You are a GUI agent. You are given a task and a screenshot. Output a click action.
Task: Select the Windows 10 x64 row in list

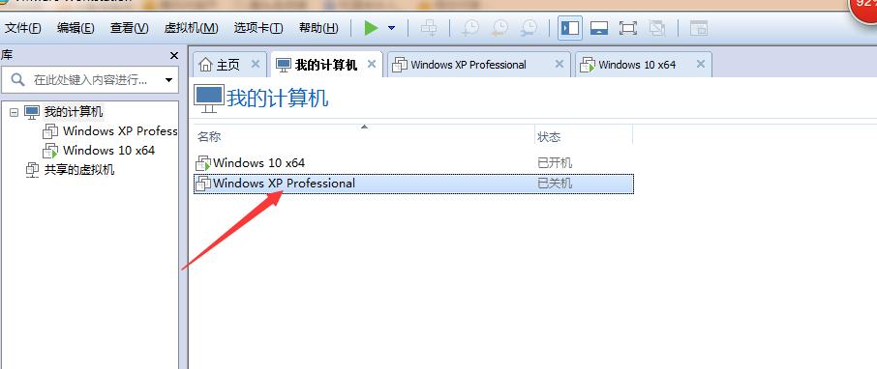[x=414, y=163]
